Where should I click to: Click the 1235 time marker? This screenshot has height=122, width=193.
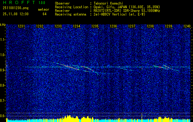95,26
